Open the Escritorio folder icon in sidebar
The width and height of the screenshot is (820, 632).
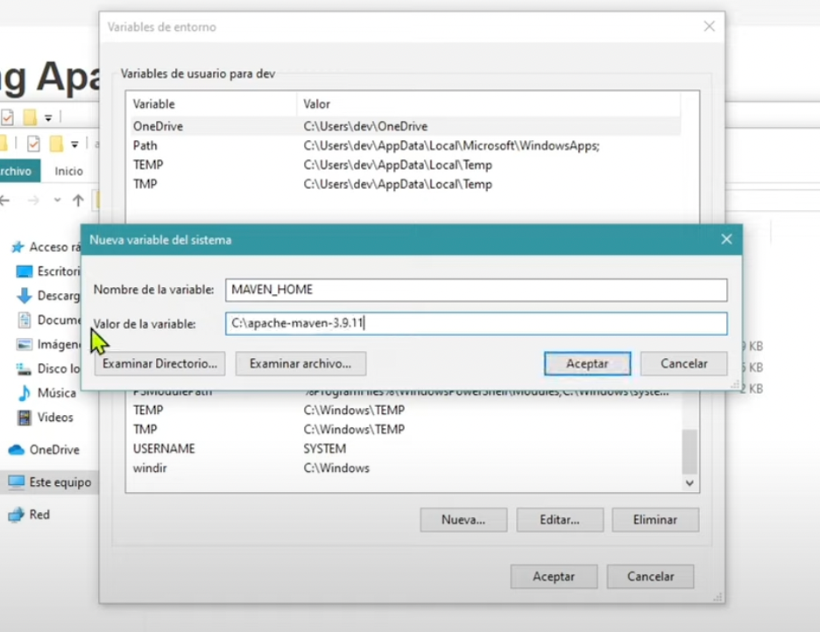(24, 271)
